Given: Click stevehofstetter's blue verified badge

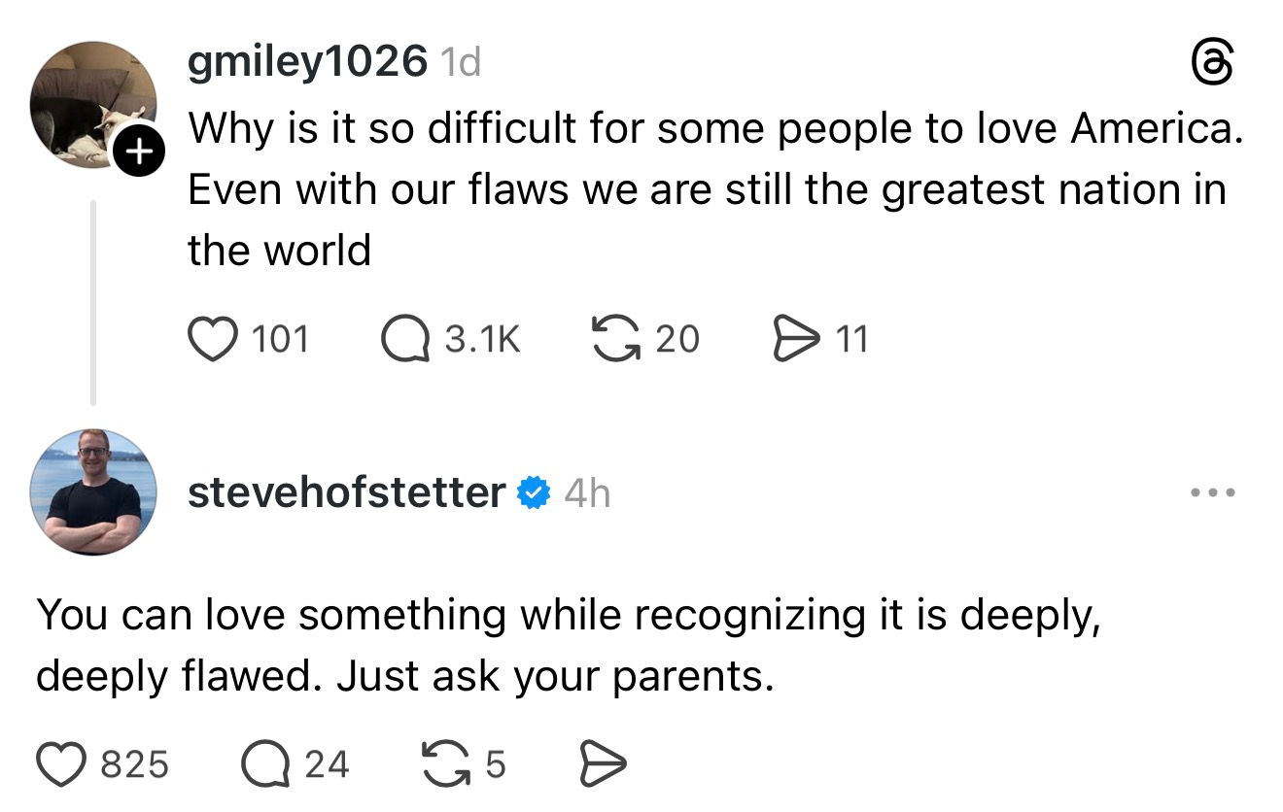Looking at the screenshot, I should pyautogui.click(x=533, y=493).
